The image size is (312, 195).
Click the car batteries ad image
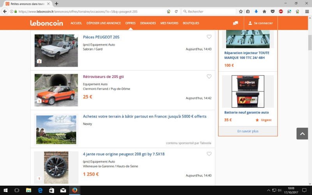[248, 91]
